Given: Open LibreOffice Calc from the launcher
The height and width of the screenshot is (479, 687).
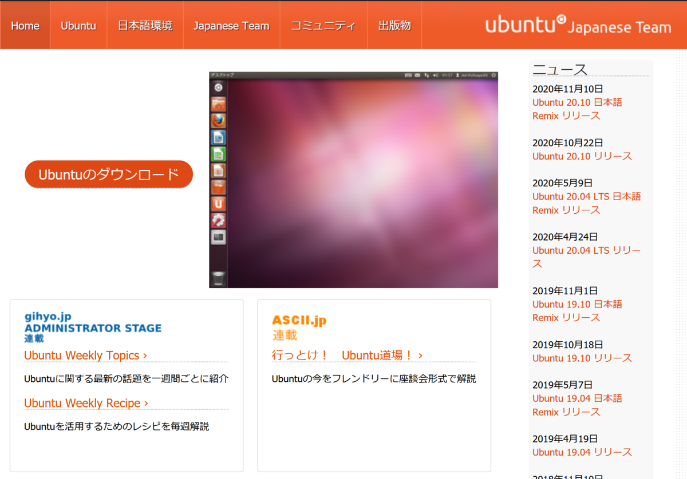Looking at the screenshot, I should tap(218, 154).
